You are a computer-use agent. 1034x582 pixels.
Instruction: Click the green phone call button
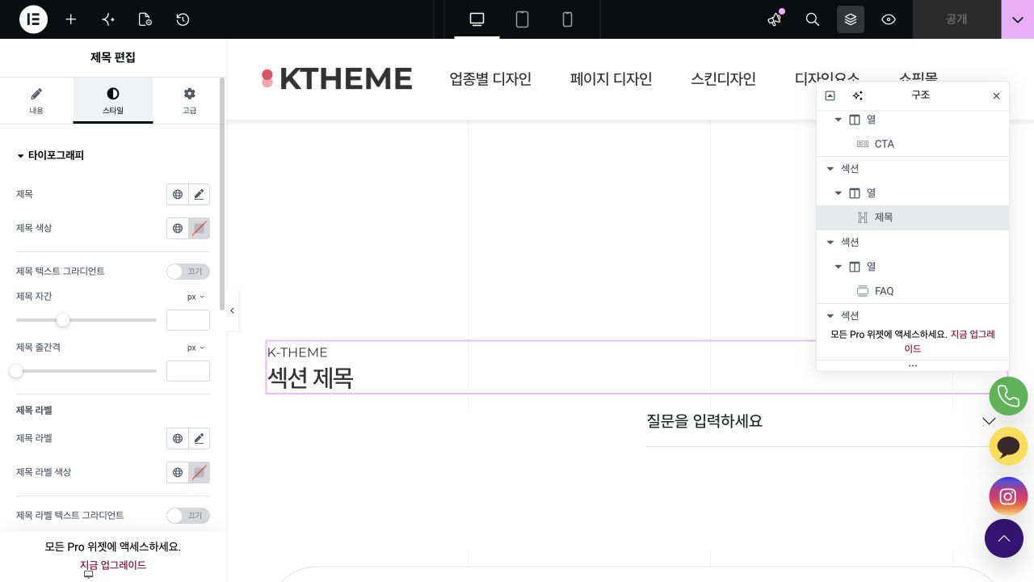[x=1008, y=396]
